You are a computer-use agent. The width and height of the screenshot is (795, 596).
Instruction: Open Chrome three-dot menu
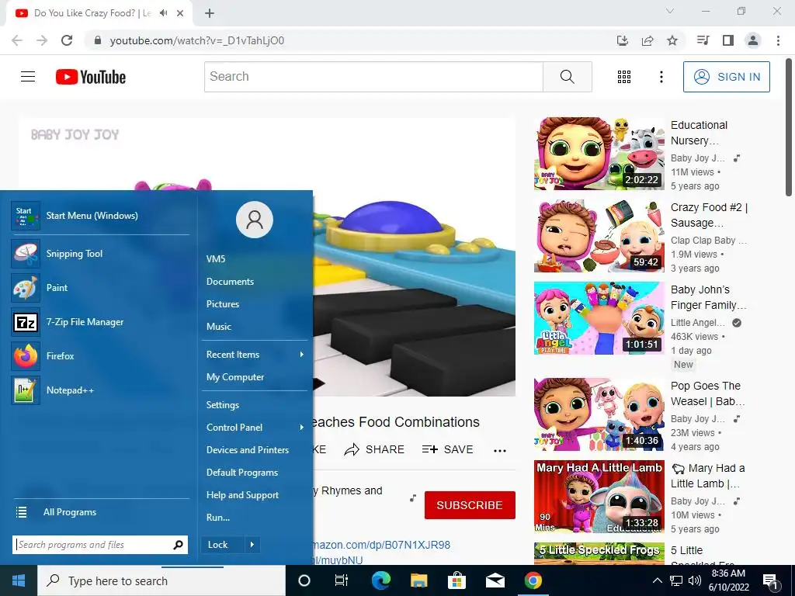coord(778,40)
